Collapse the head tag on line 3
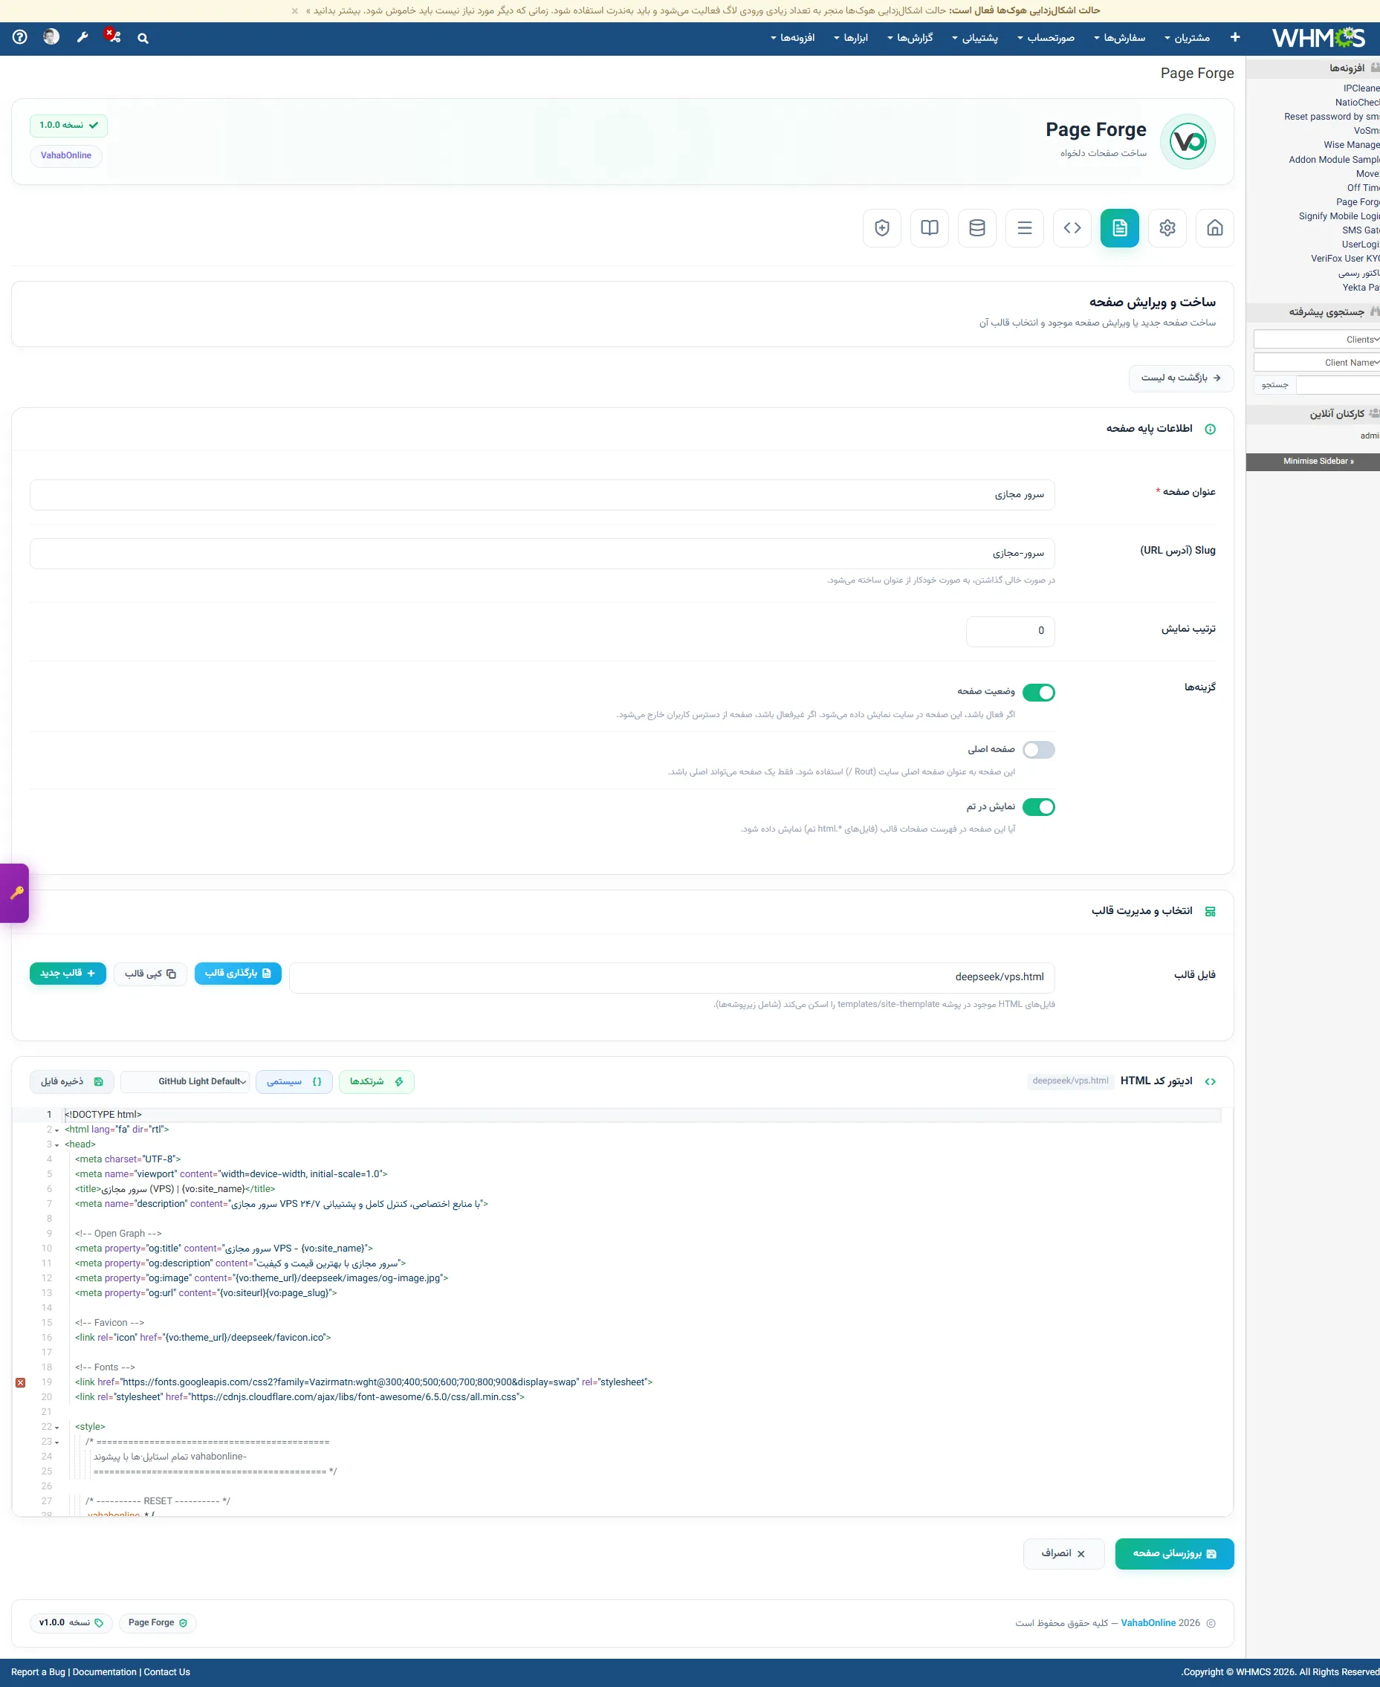 coord(56,1144)
